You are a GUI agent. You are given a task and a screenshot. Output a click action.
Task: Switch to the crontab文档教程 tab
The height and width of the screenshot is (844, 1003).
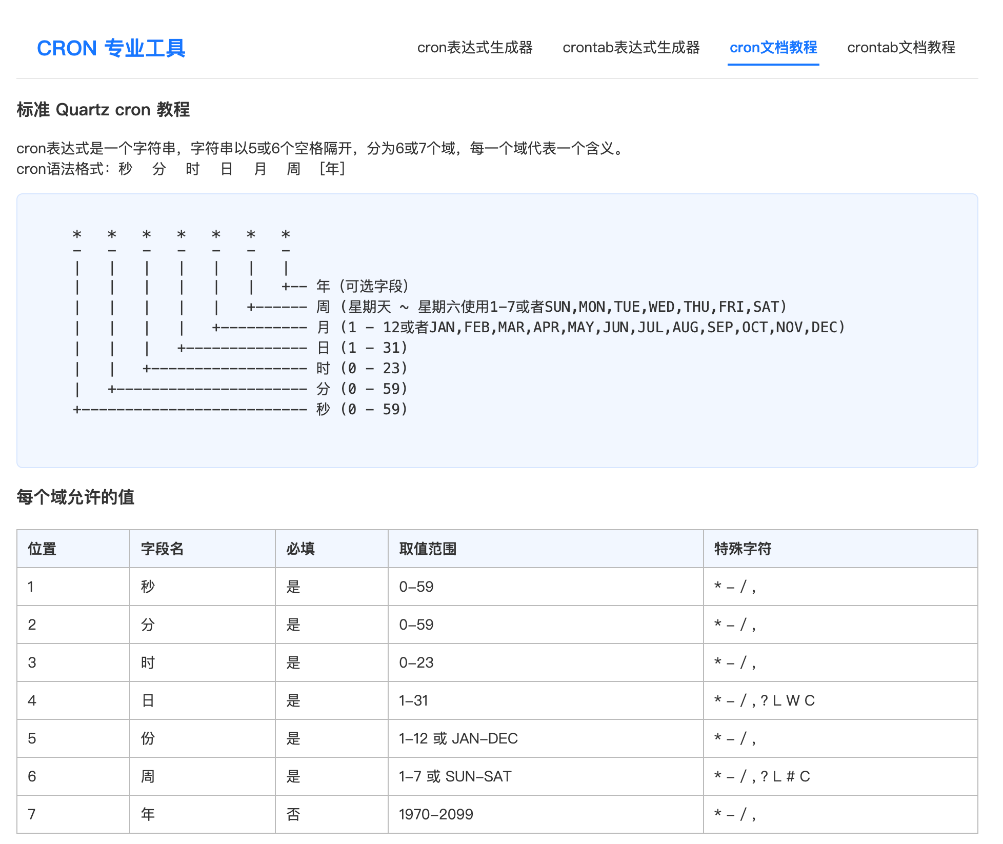click(x=901, y=48)
